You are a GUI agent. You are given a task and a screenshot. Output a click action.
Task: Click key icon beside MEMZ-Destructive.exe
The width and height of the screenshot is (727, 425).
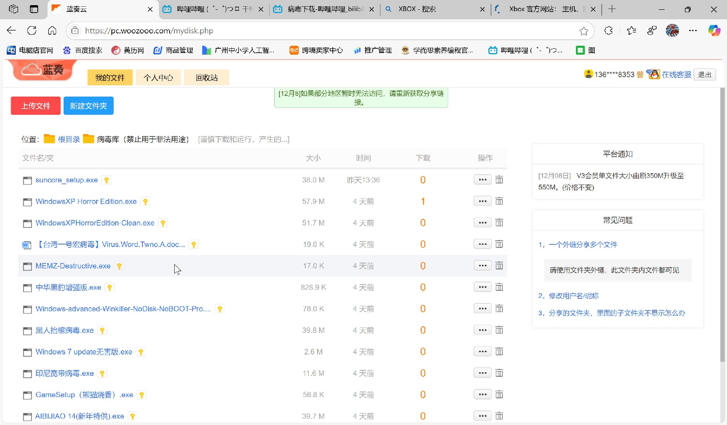click(x=119, y=266)
